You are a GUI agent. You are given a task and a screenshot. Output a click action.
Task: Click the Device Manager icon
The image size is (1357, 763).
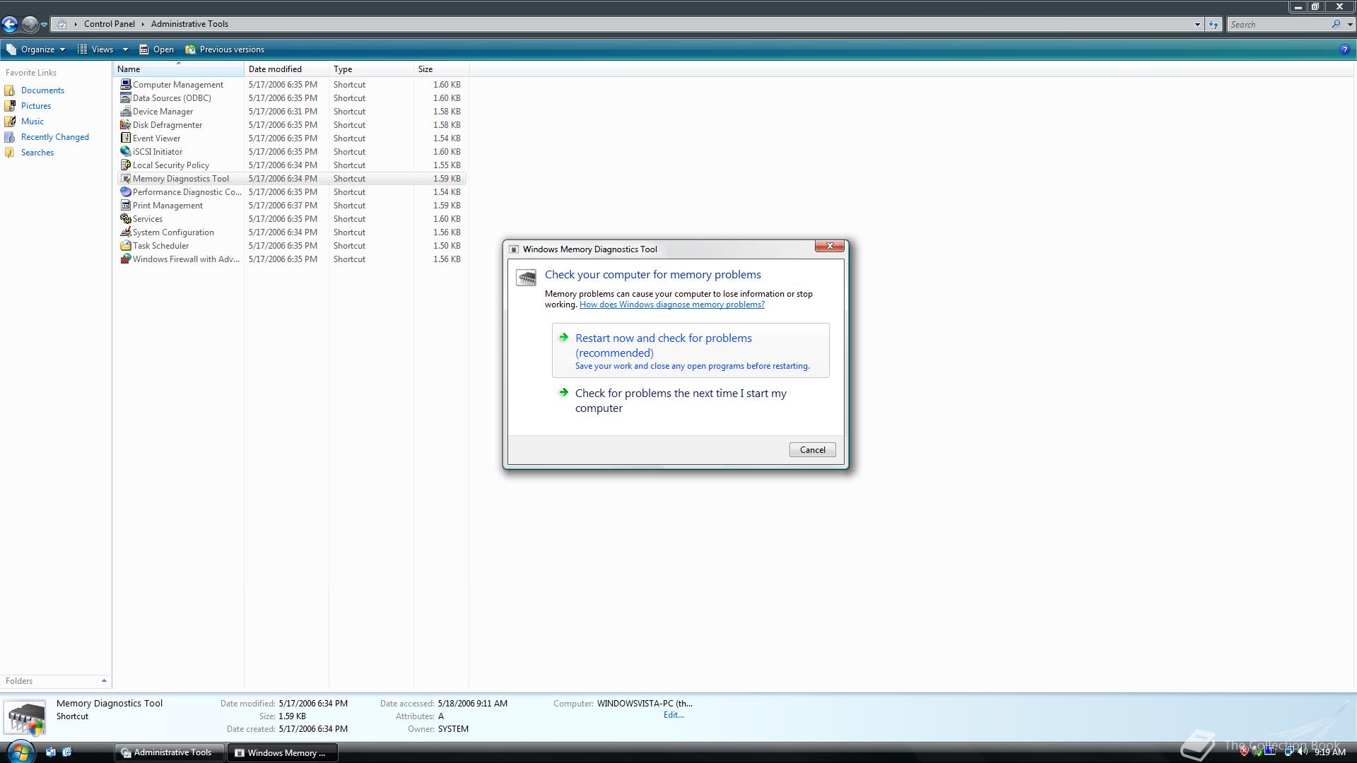point(126,111)
